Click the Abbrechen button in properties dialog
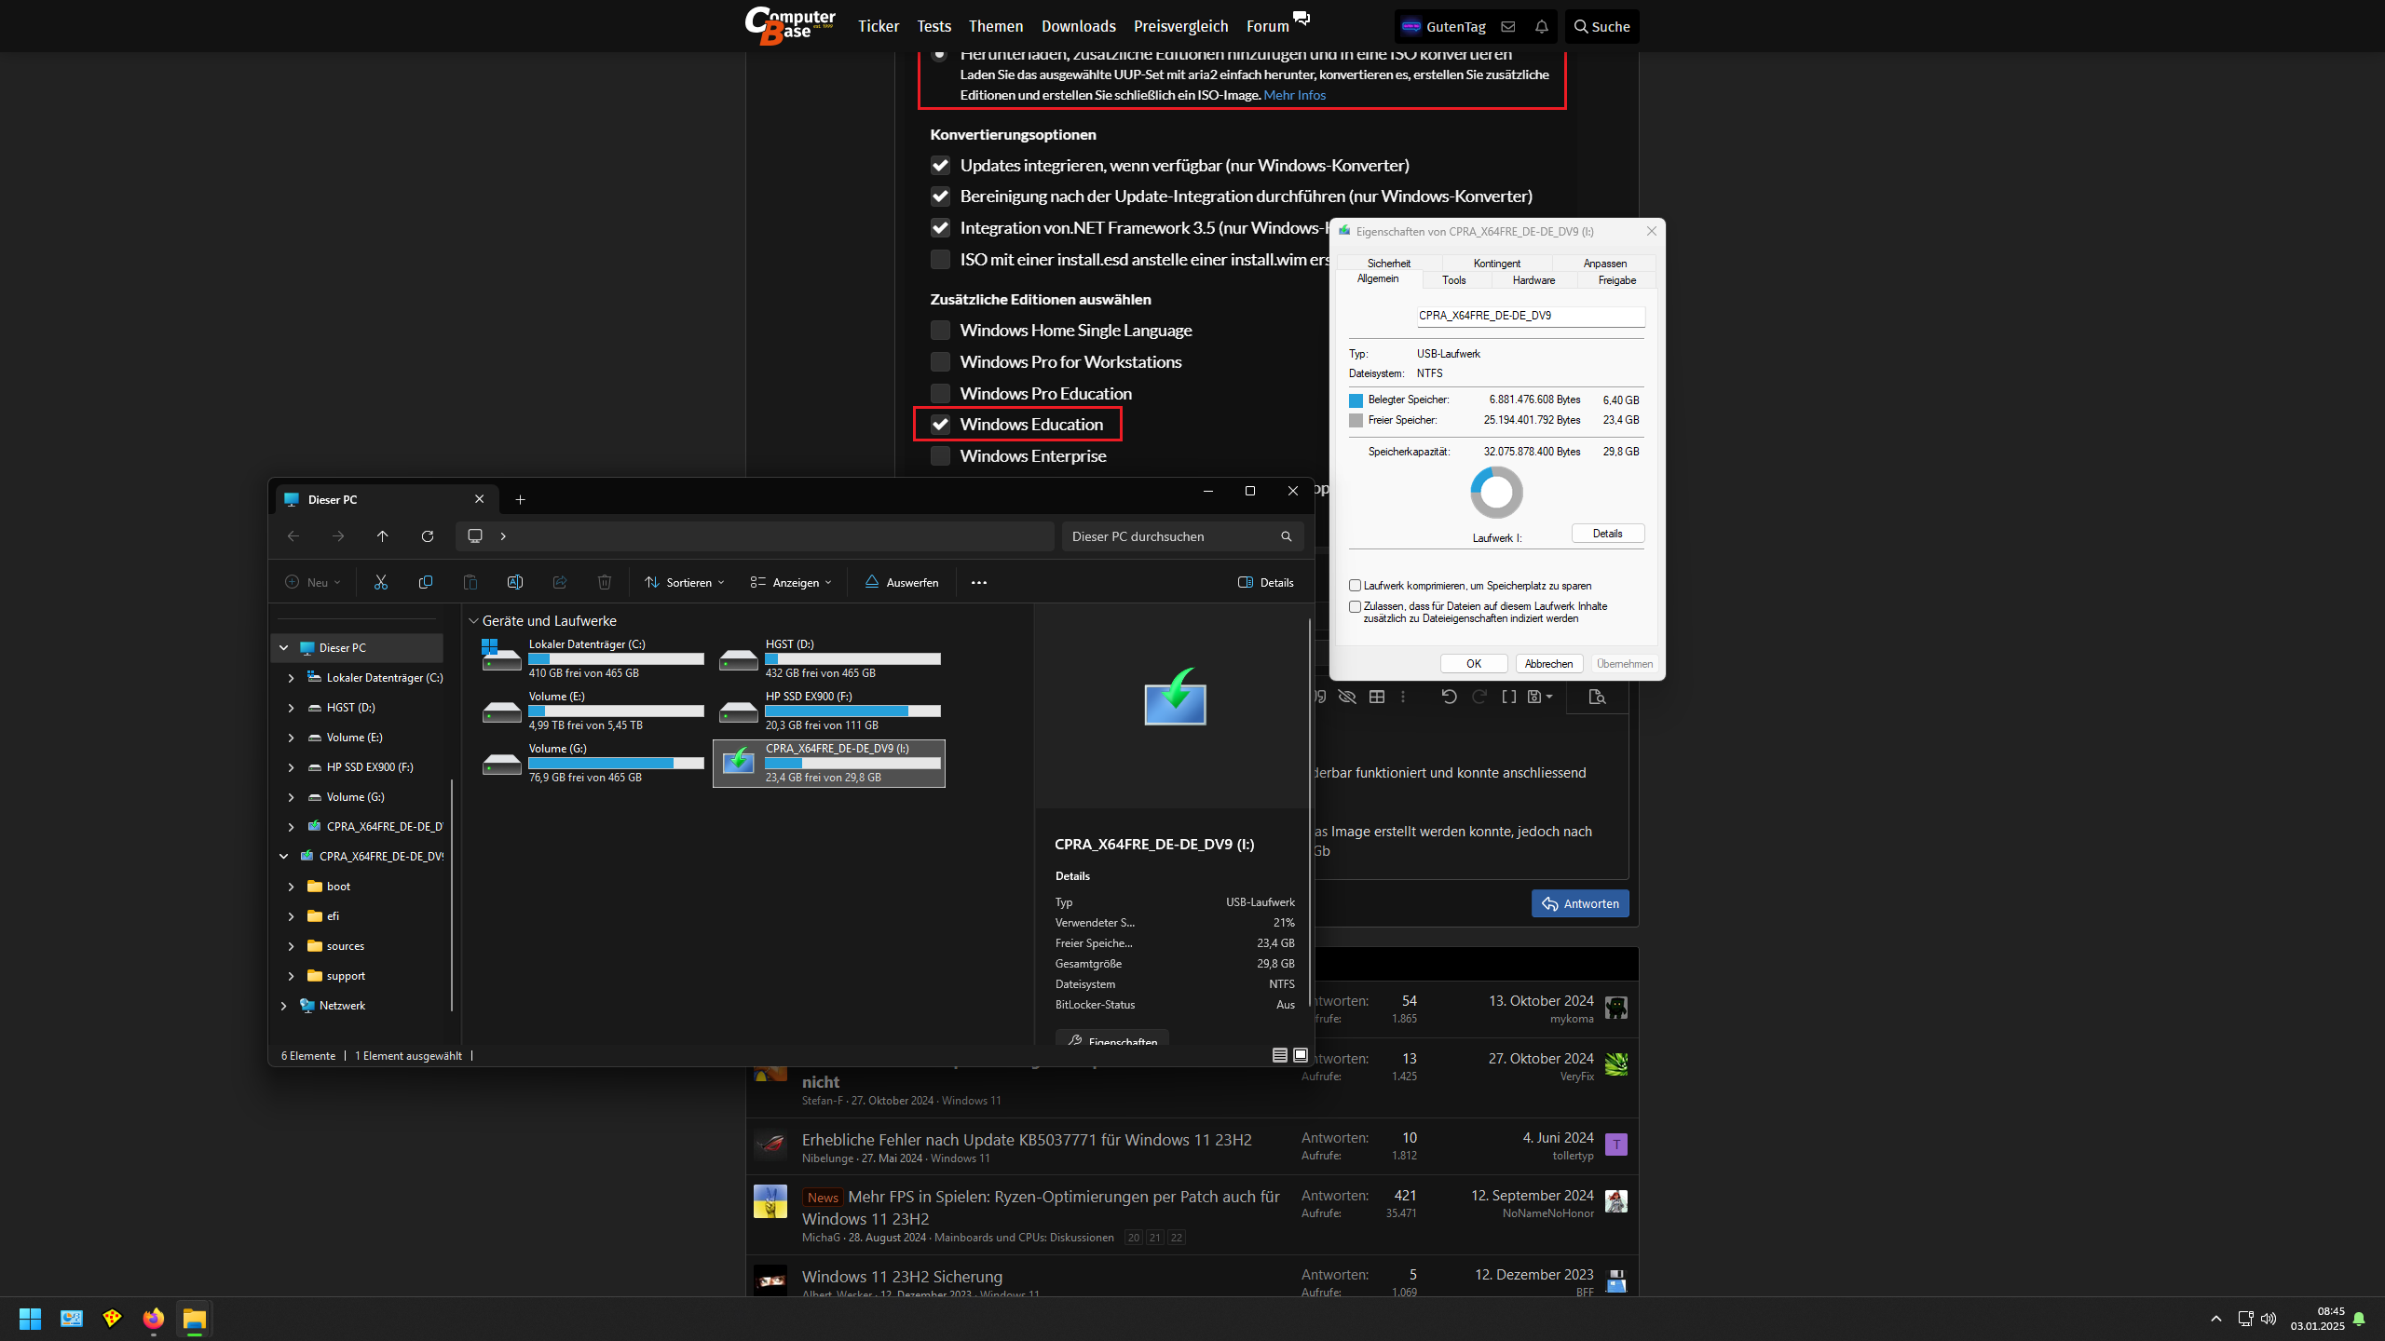2385x1341 pixels. click(1548, 664)
